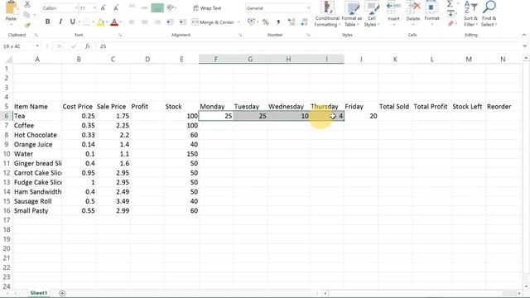Open the font size 11 box
The height and width of the screenshot is (298, 530).
(88, 7)
